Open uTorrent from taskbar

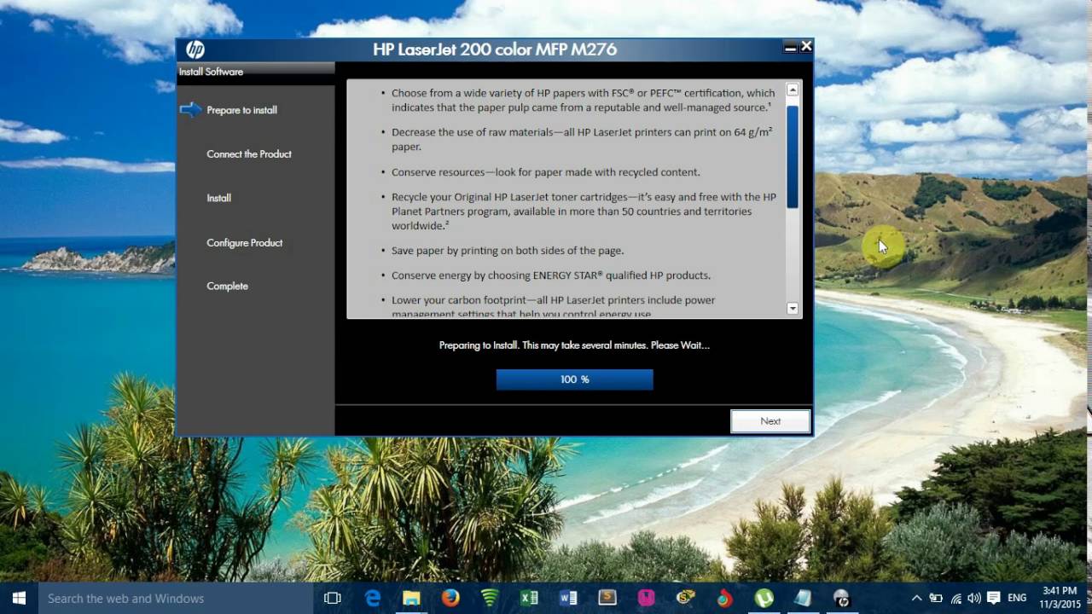764,599
